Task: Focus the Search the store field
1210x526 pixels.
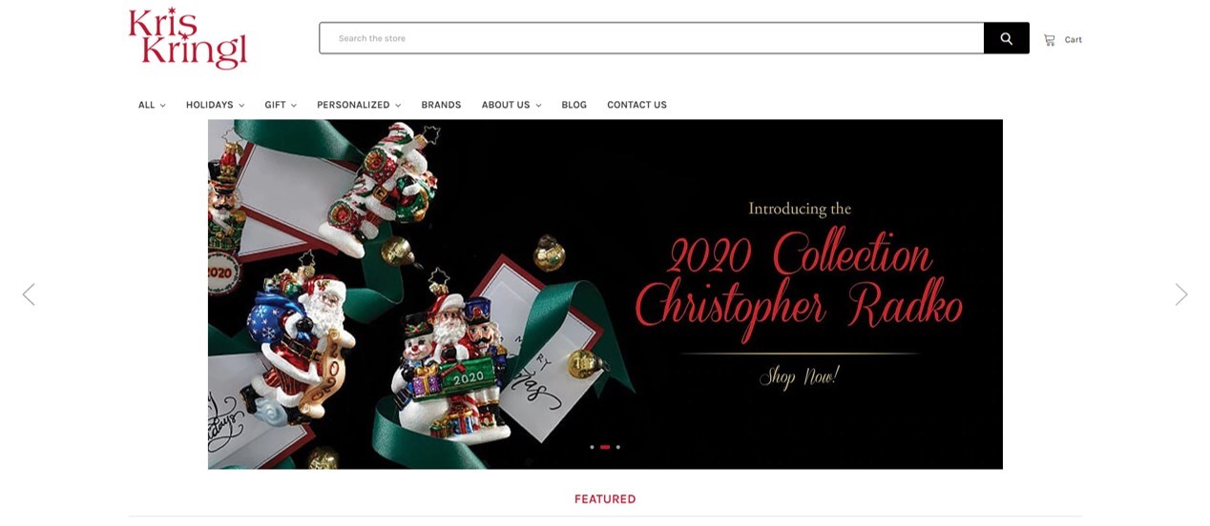Action: (x=652, y=38)
